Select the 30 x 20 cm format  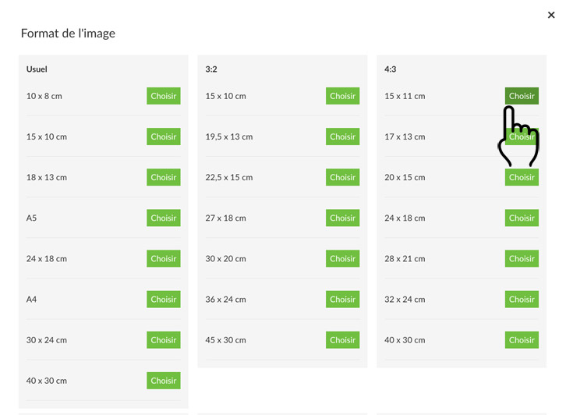click(x=342, y=258)
